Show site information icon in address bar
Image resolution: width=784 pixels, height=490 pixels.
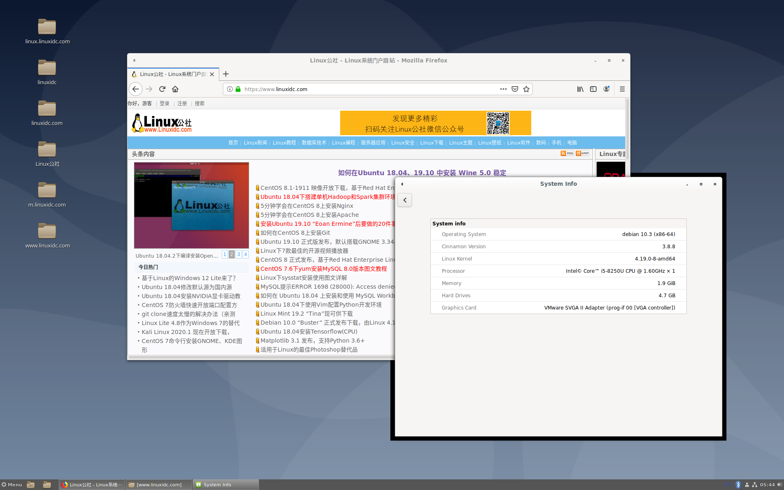(x=230, y=89)
